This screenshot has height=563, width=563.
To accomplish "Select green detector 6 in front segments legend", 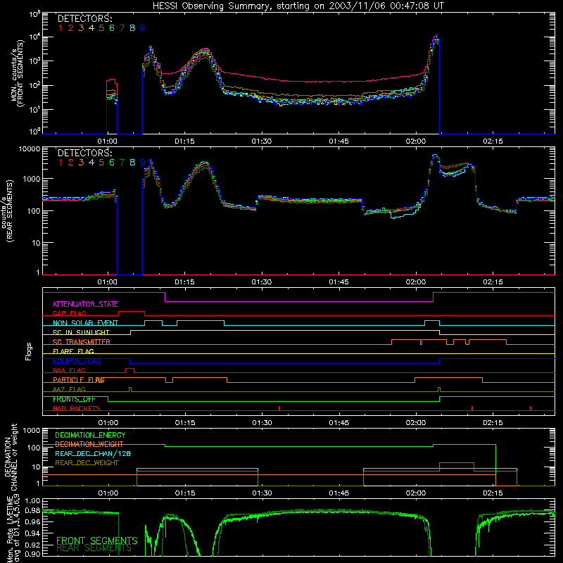I will coord(112,28).
